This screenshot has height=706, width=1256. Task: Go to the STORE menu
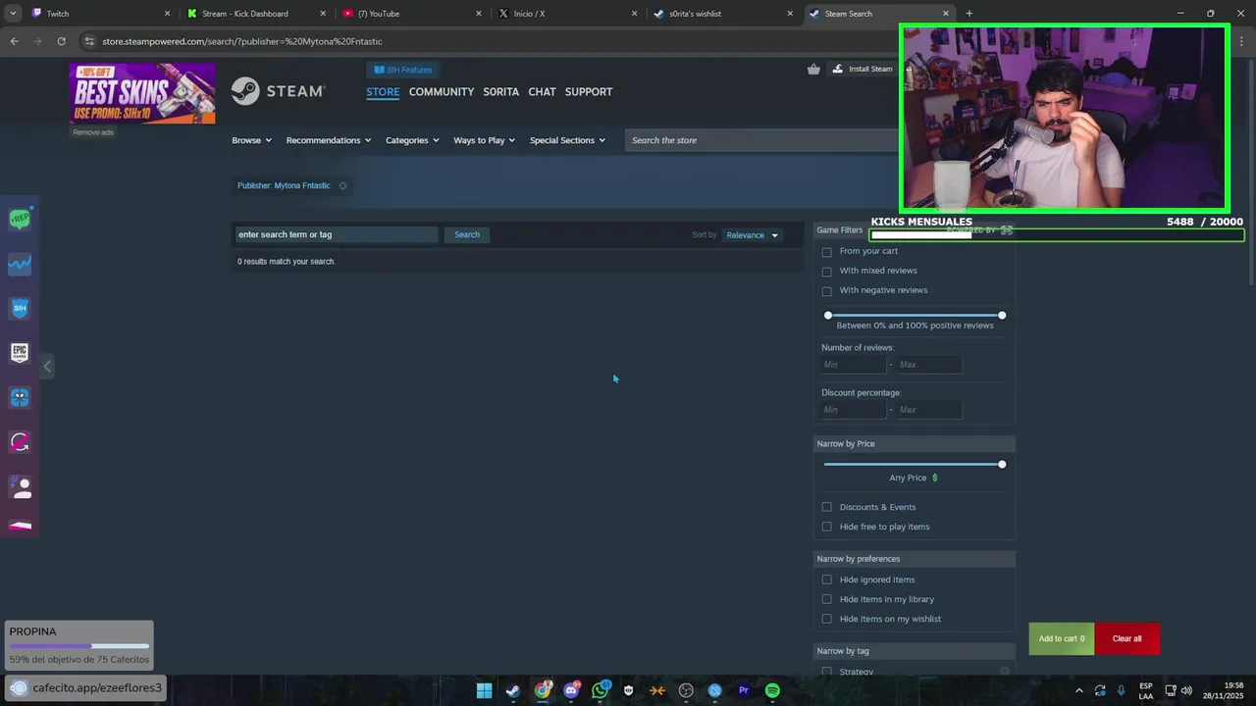coord(383,91)
